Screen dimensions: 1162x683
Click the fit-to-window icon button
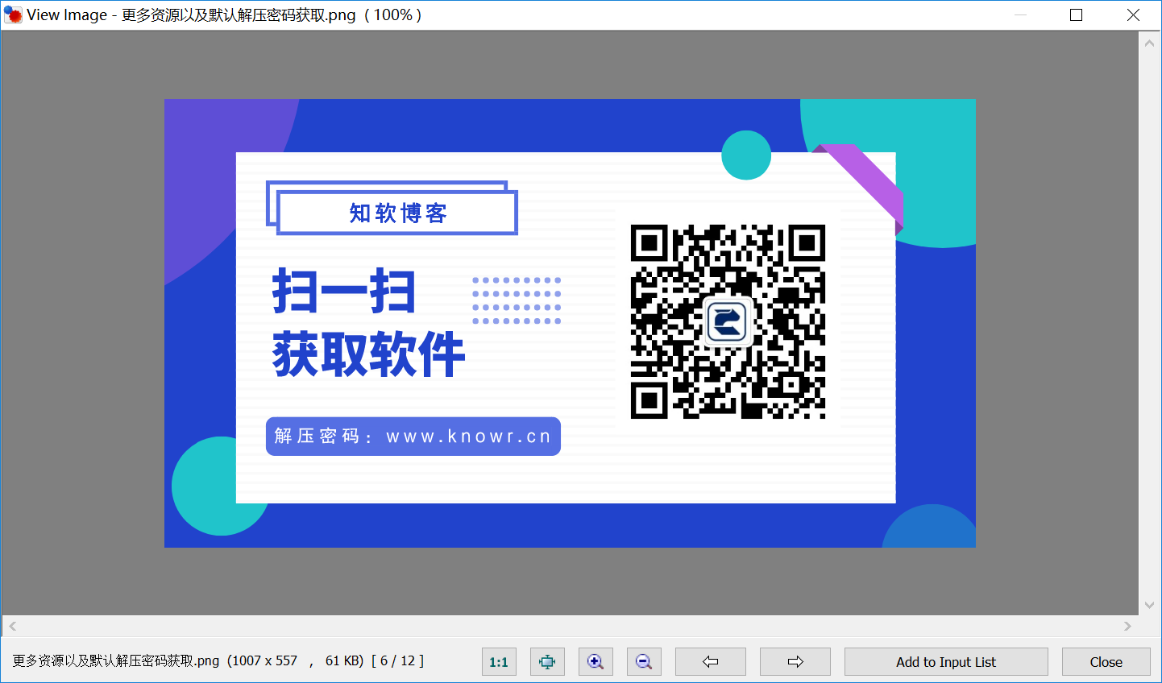[x=547, y=661]
